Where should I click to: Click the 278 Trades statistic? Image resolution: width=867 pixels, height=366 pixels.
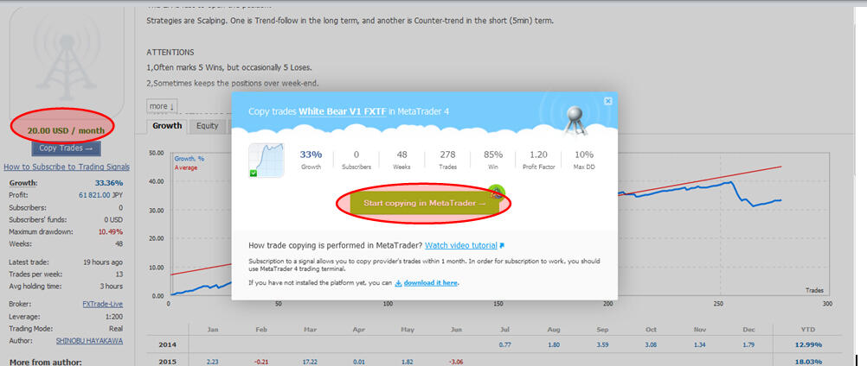coord(447,160)
